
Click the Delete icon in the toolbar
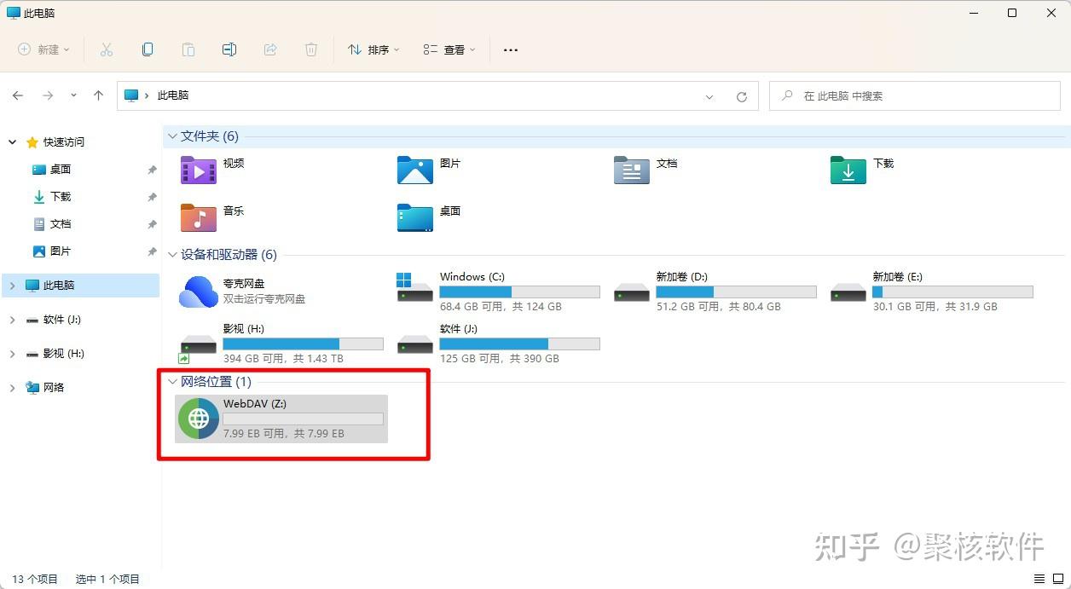(x=311, y=49)
